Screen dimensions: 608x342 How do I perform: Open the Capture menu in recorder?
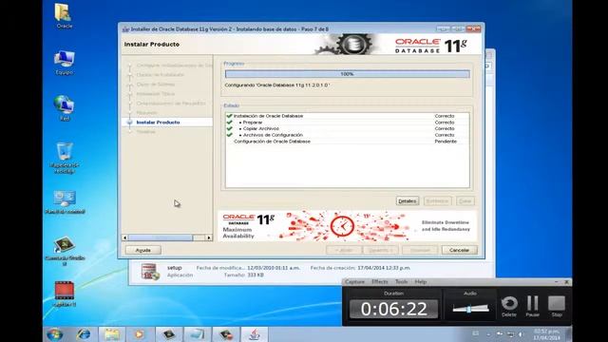pos(354,282)
